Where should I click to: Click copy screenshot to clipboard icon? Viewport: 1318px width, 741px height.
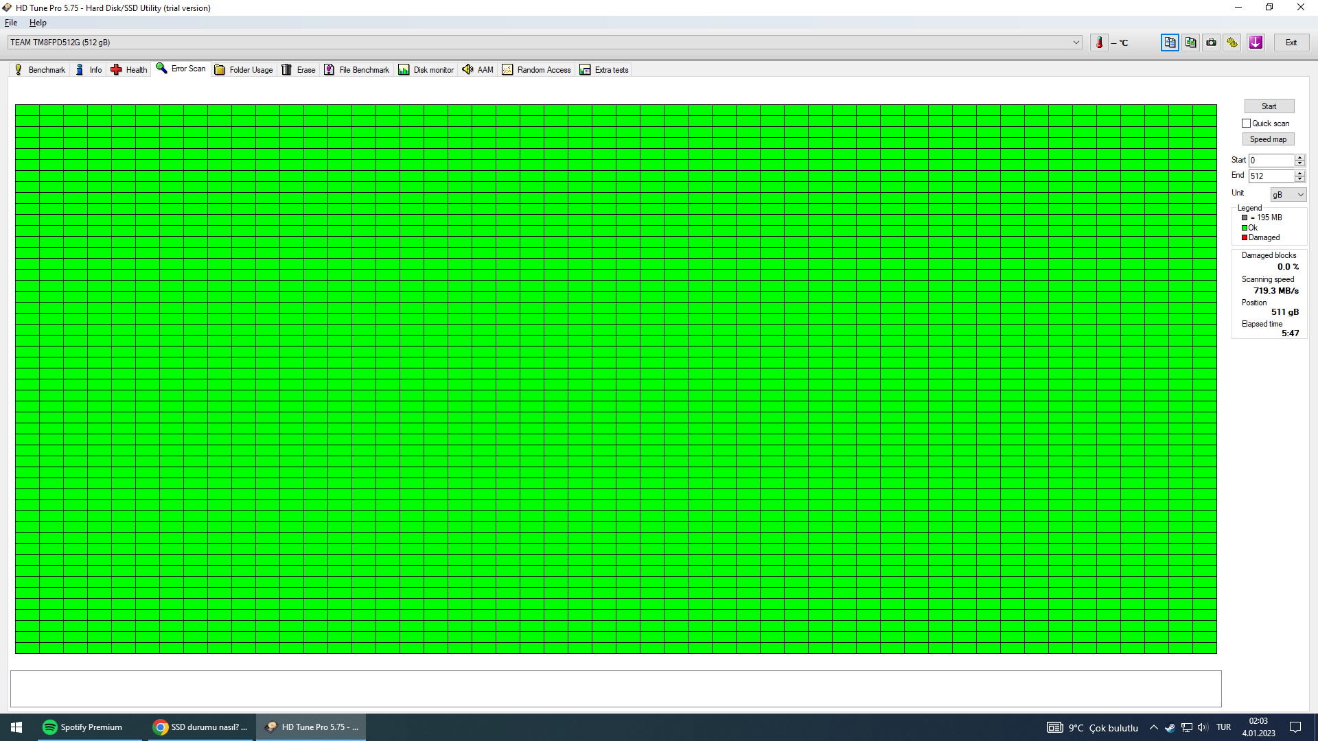(1190, 43)
